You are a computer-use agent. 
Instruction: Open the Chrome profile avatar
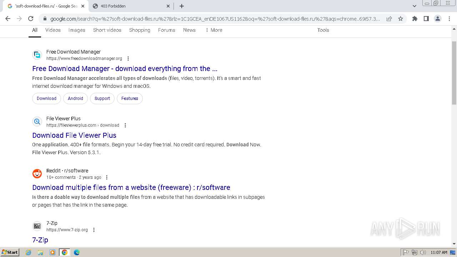pos(437,19)
